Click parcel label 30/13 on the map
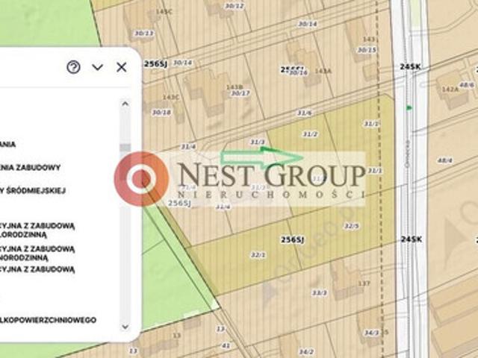The width and height of the screenshot is (478, 358). [x=144, y=33]
